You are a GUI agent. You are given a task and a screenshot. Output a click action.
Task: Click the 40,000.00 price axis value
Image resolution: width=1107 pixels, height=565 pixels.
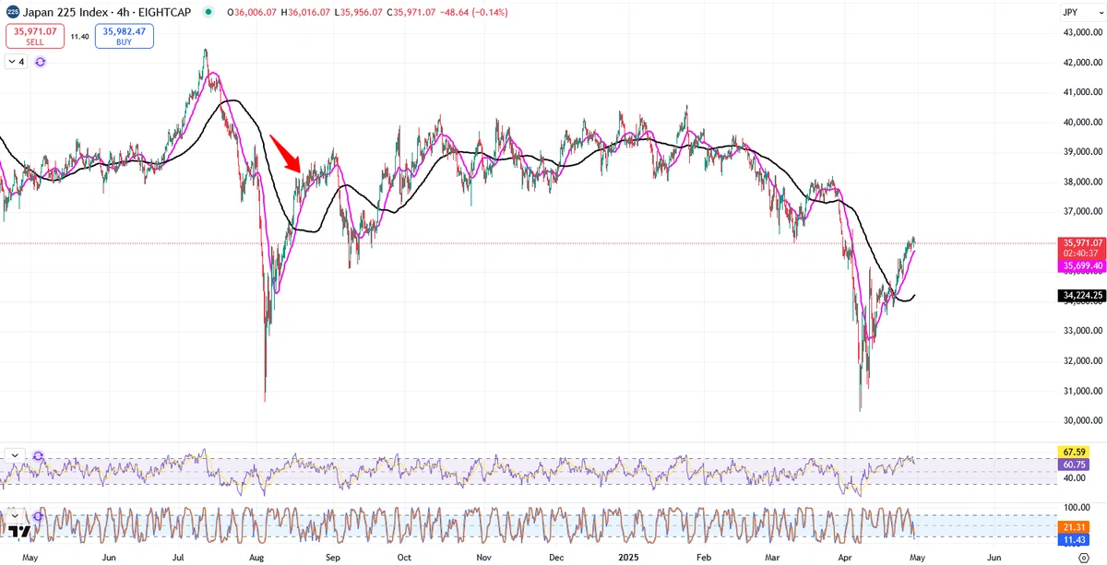1083,122
